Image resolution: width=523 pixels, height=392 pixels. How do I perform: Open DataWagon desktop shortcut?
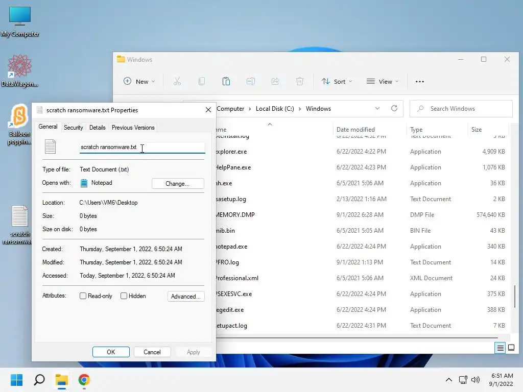click(x=19, y=70)
